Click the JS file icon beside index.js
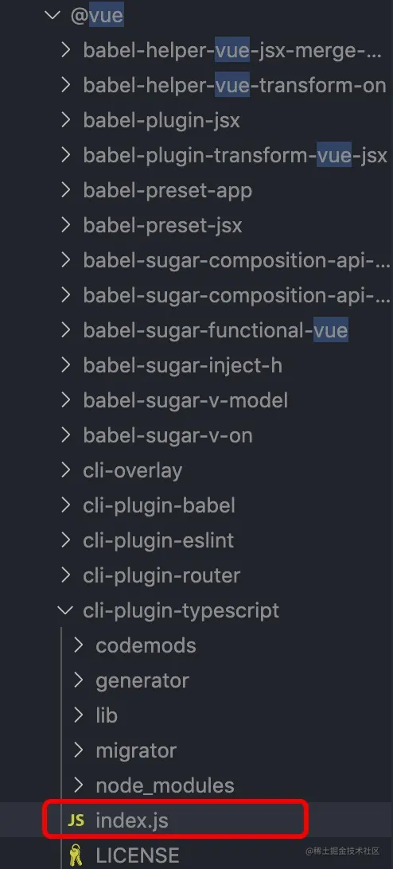The width and height of the screenshot is (393, 869). 76,820
